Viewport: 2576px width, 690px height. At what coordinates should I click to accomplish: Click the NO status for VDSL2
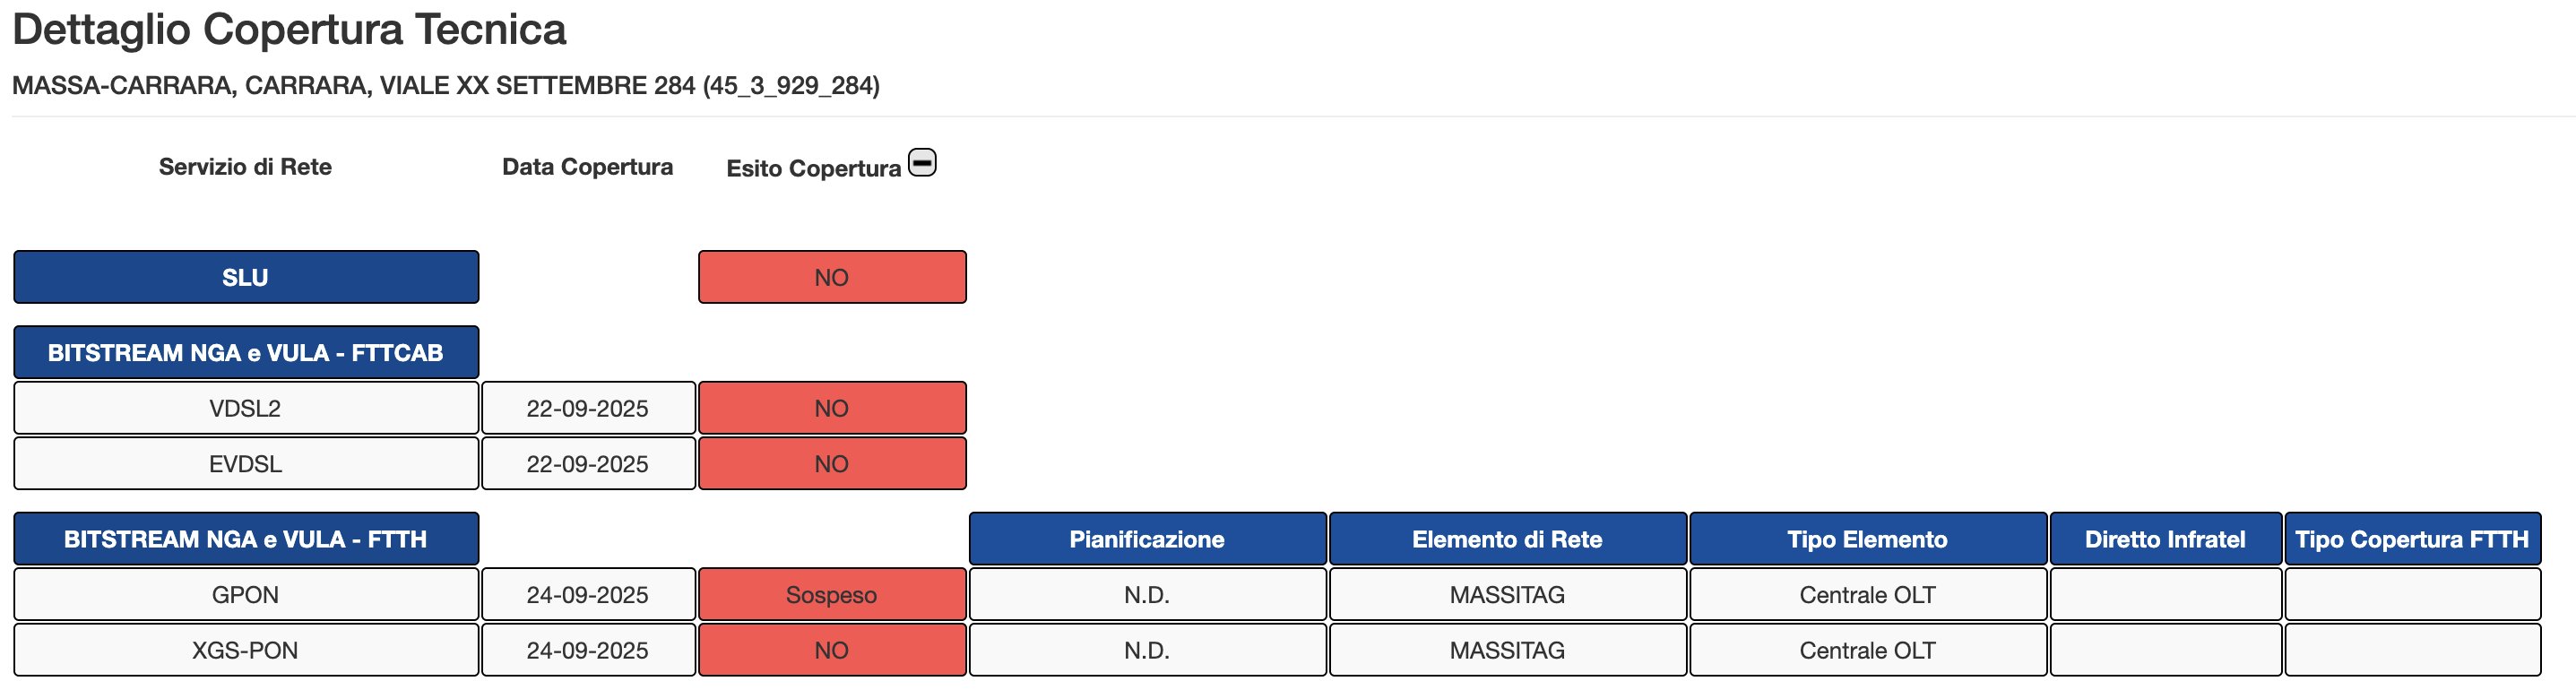pos(831,408)
